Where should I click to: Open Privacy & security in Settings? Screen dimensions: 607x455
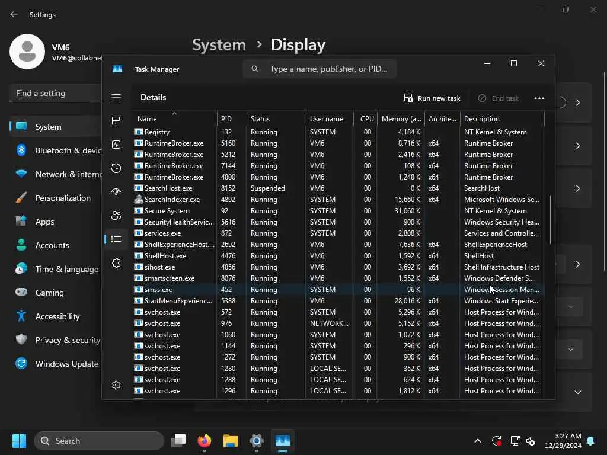coord(56,339)
